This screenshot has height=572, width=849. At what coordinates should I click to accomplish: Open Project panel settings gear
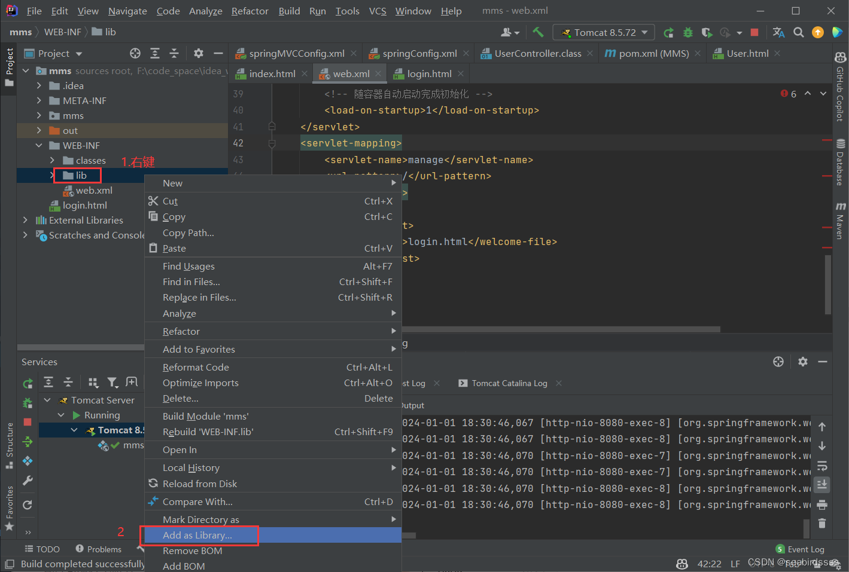(x=199, y=53)
